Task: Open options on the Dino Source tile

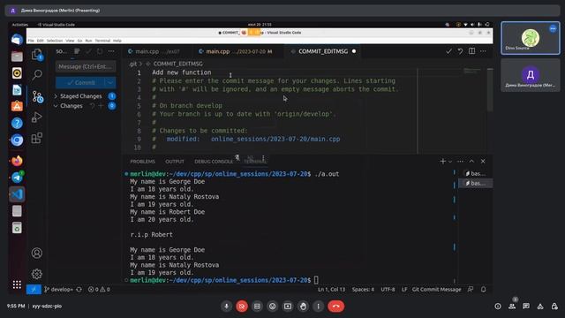Action: point(553,28)
